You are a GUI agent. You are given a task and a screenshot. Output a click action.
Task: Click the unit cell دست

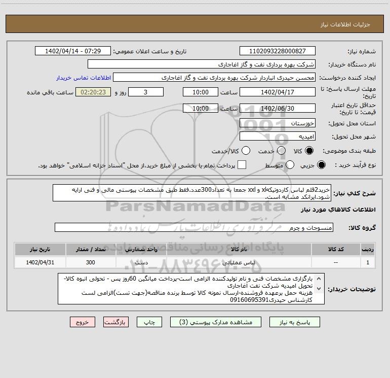pyautogui.click(x=141, y=262)
